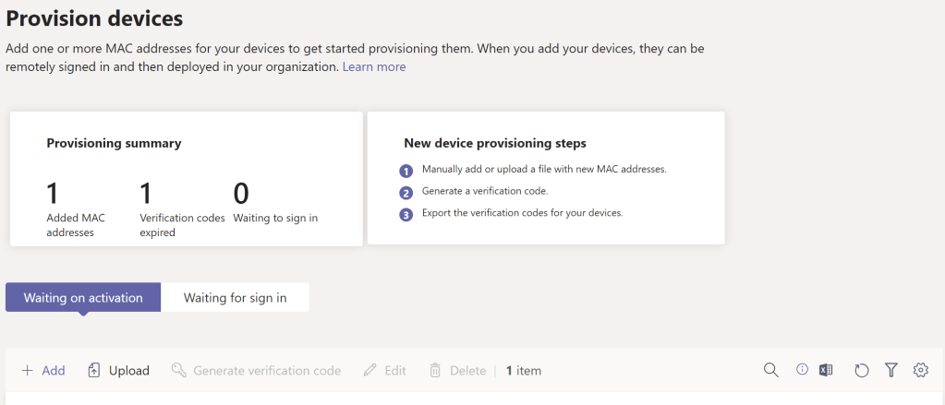
Task: Click the step 1 numbered circle
Action: tap(406, 171)
